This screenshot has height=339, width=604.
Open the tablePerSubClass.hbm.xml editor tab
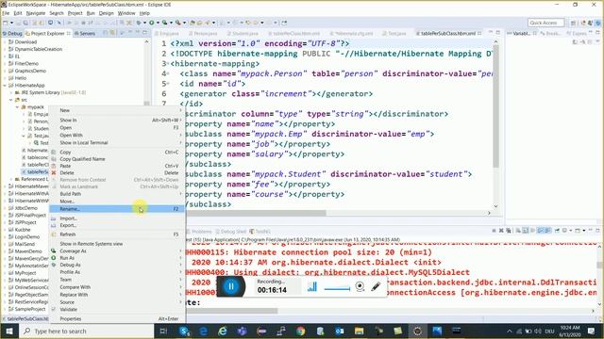(x=448, y=34)
